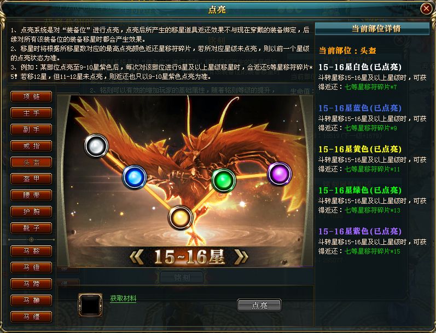The width and height of the screenshot is (436, 333).
Task: Open the 获取材料 link
Action: click(123, 298)
